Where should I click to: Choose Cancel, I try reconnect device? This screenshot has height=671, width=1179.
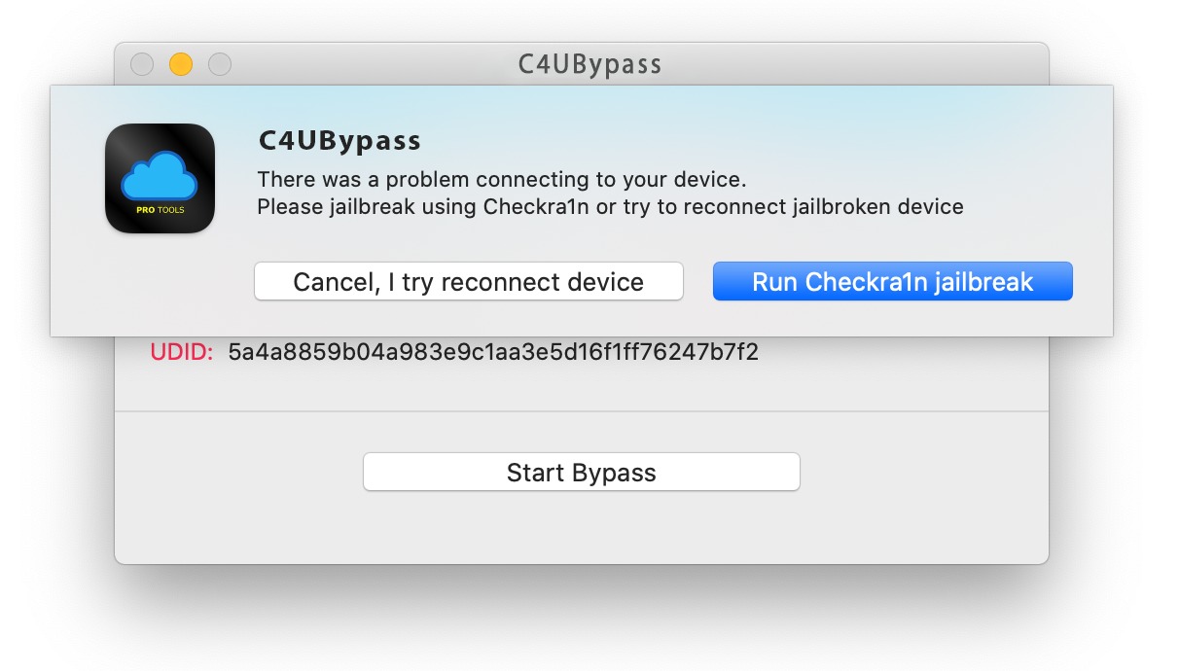tap(469, 281)
